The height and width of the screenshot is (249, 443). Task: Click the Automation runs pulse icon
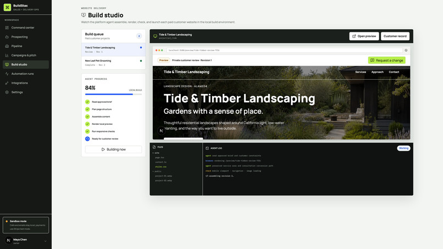[x=7, y=74]
